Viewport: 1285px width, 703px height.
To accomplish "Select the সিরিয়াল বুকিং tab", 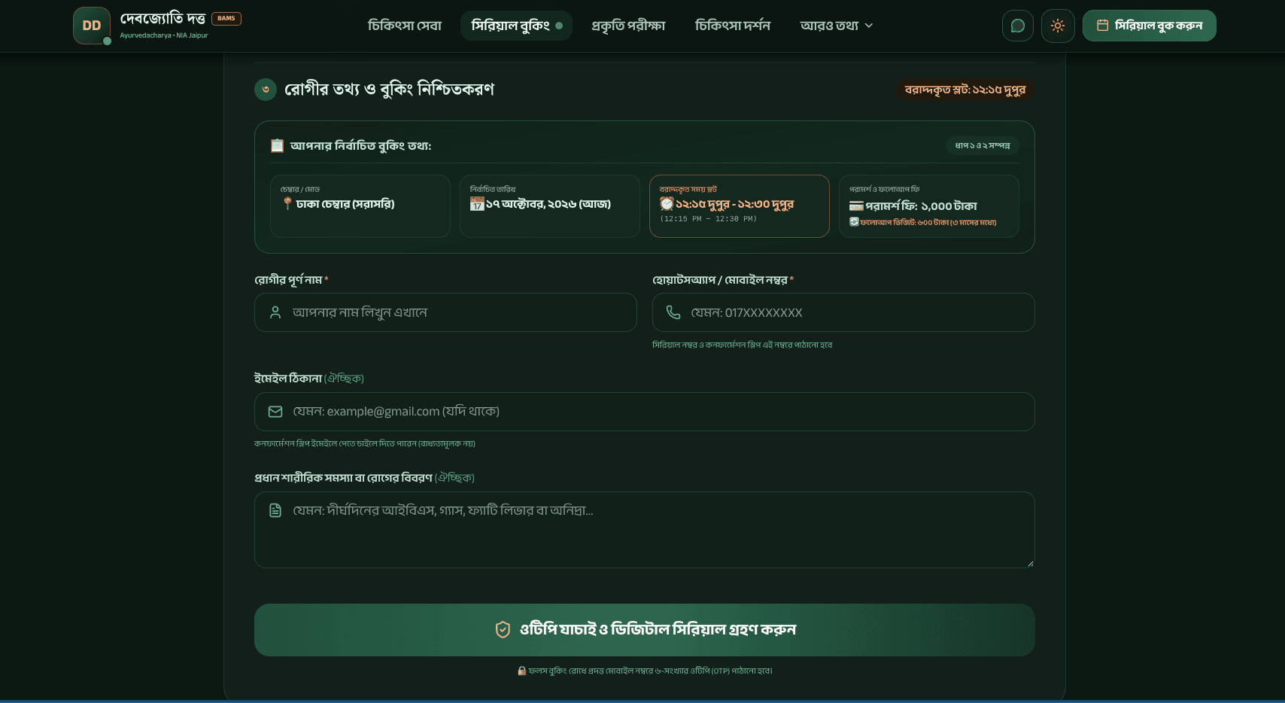I will 516,26.
